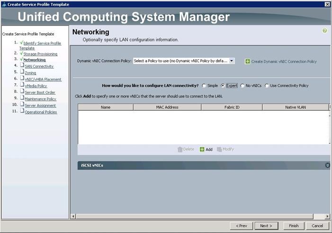The height and width of the screenshot is (233, 332).
Task: Cancel the service profile template wizard
Action: (317, 226)
